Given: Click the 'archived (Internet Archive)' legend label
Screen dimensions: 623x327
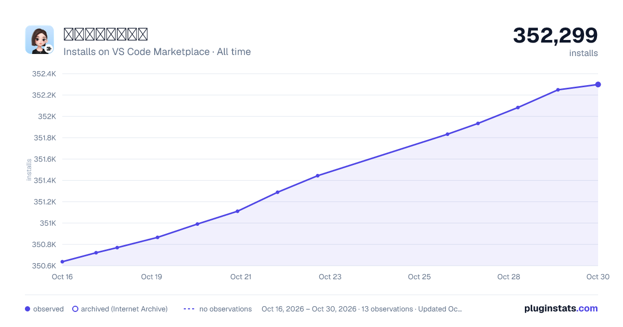Looking at the screenshot, I should [x=124, y=309].
